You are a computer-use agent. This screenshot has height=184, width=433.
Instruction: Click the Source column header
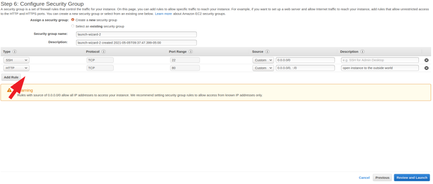coord(258,52)
